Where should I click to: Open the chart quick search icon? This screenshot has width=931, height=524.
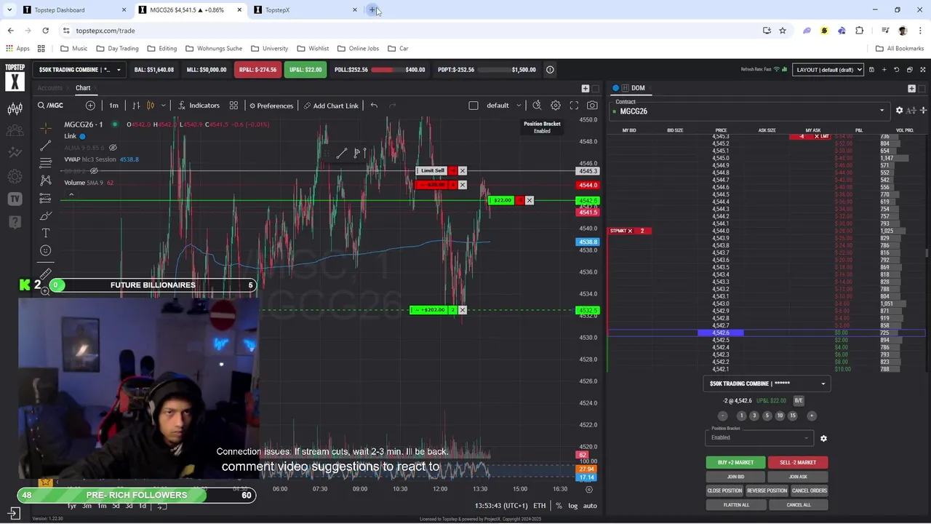537,106
